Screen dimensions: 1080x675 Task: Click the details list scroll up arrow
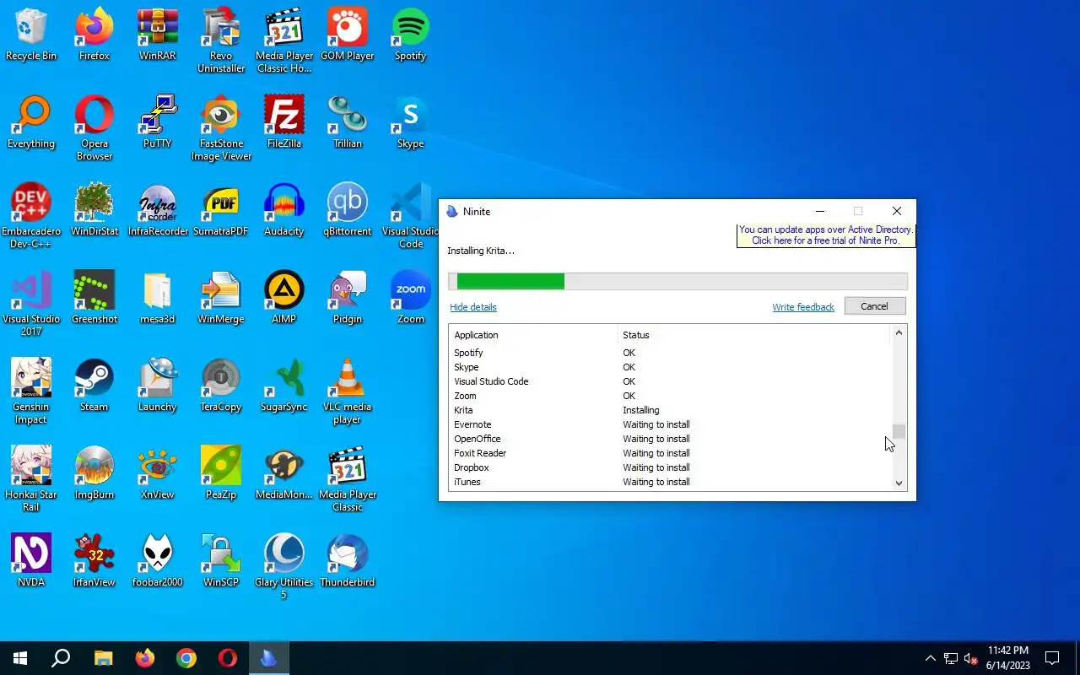click(x=899, y=333)
